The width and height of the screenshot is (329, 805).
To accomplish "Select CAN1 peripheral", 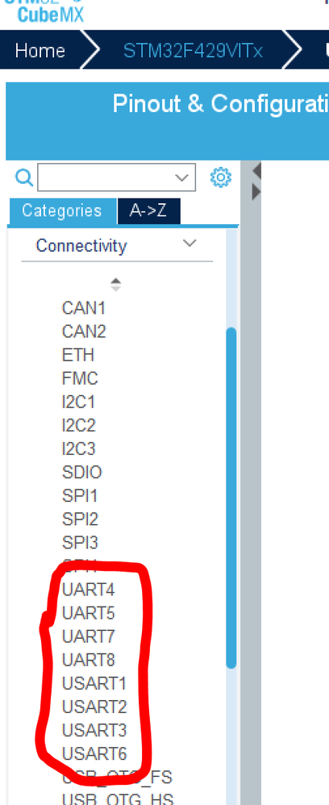I will (x=84, y=308).
